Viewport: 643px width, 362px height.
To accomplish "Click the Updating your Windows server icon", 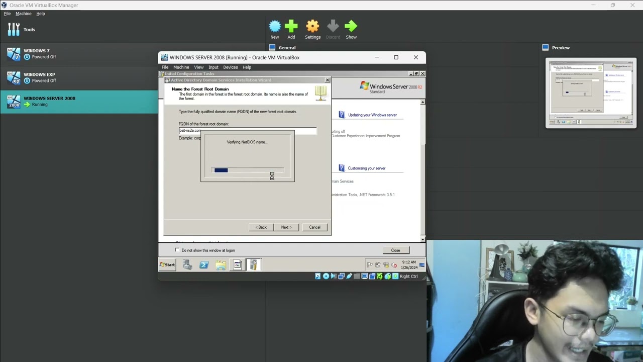I will coord(342,115).
